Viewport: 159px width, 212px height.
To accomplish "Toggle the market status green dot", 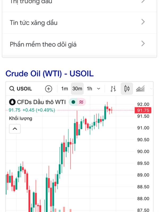I will point(73,102).
